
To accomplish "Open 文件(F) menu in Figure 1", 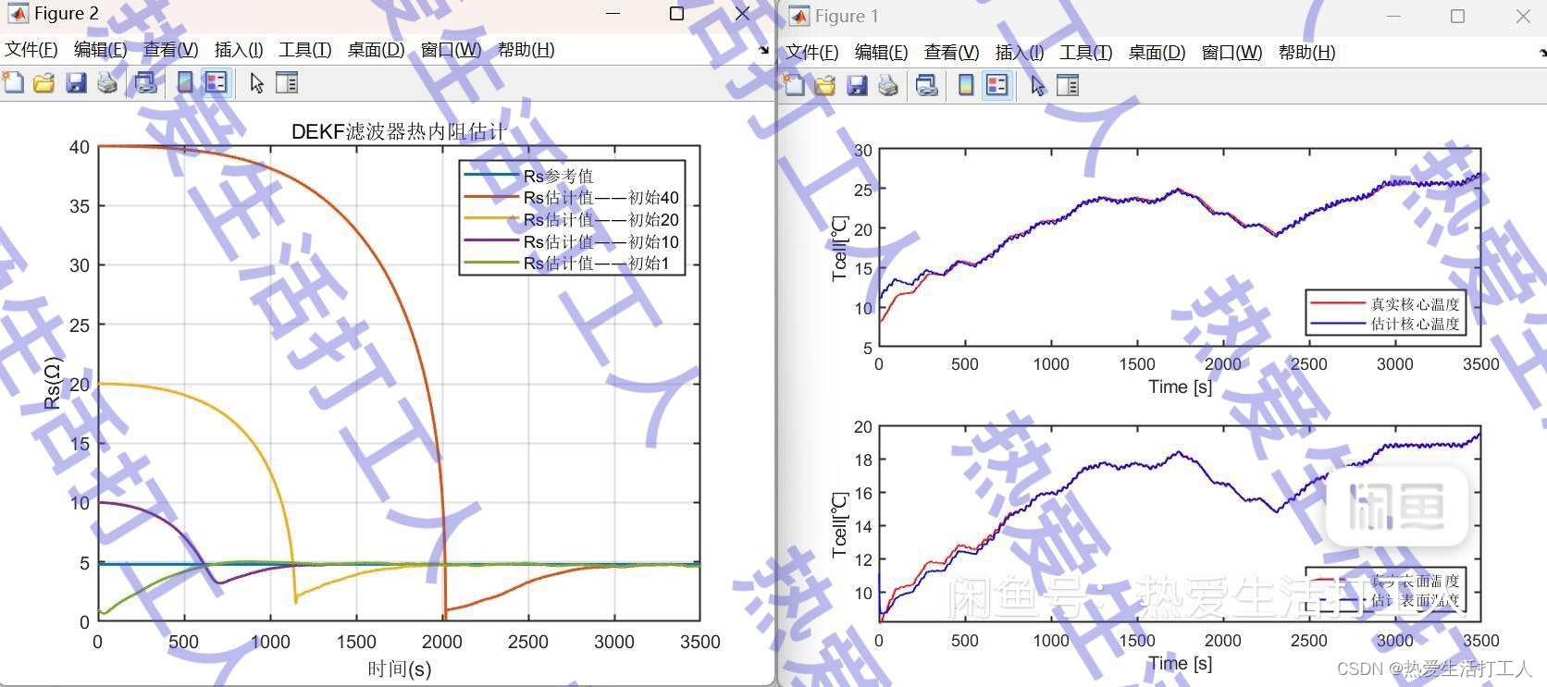I will [x=811, y=53].
